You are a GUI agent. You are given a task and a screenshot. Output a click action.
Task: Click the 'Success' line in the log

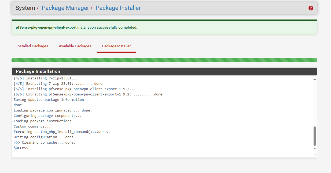pos(21,148)
